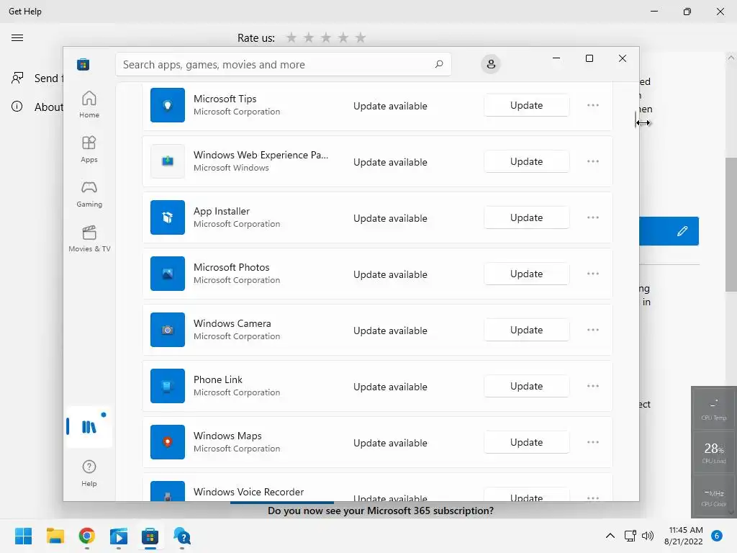Screen dimensions: 737x553
Task: Update Microsoft Photos
Action: (x=526, y=274)
